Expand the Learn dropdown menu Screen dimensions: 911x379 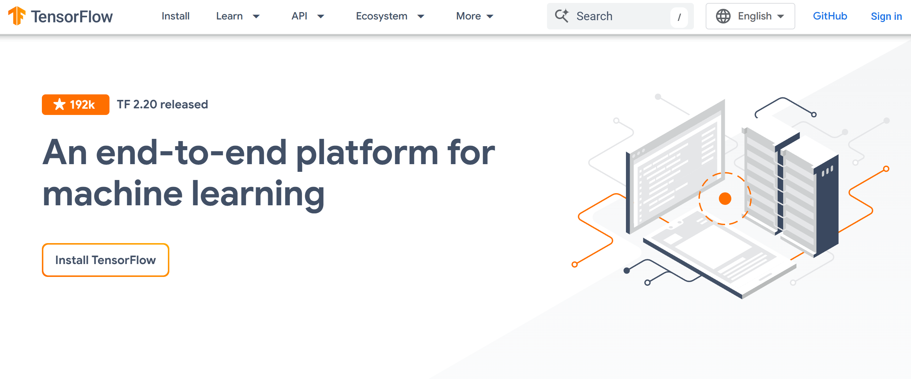(238, 16)
